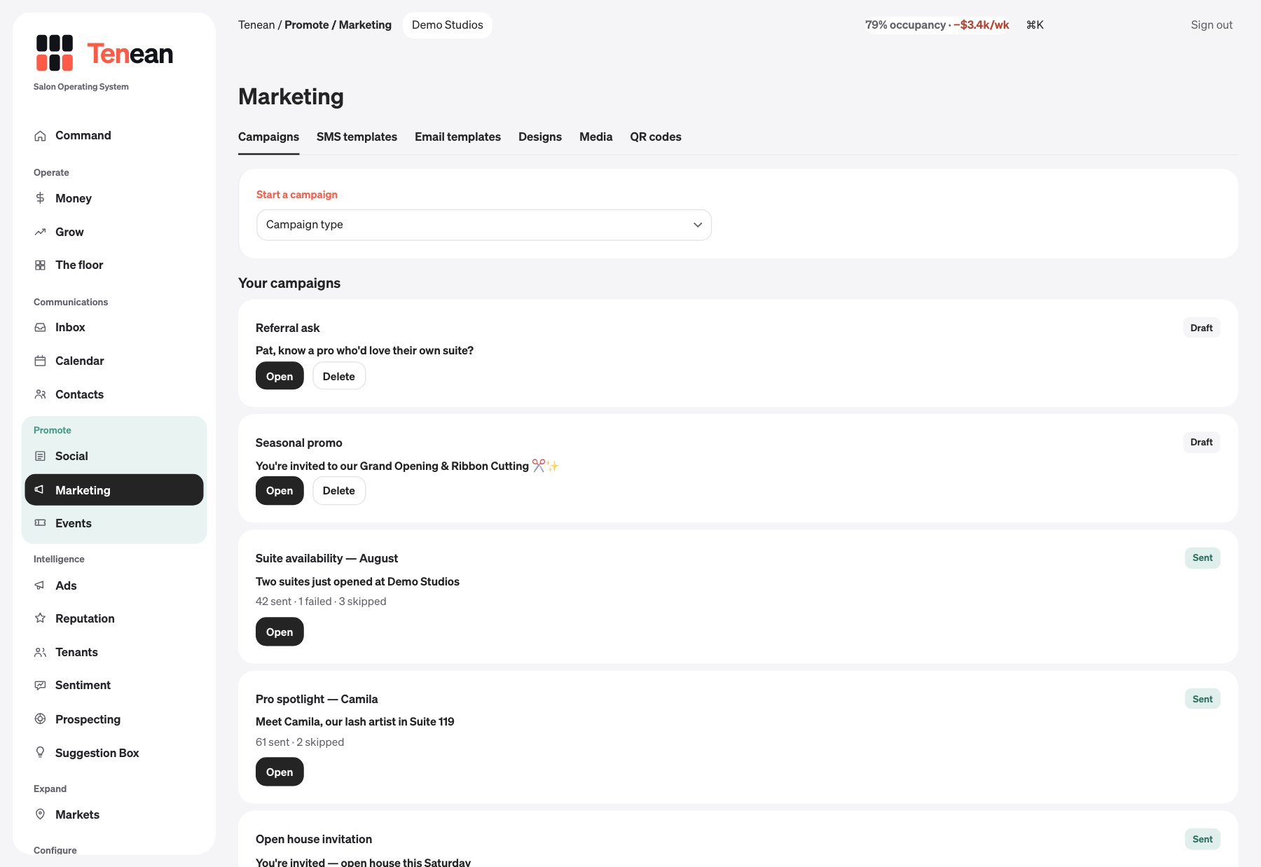Open the Media tab
Screen dimensions: 1261x867
[595, 137]
